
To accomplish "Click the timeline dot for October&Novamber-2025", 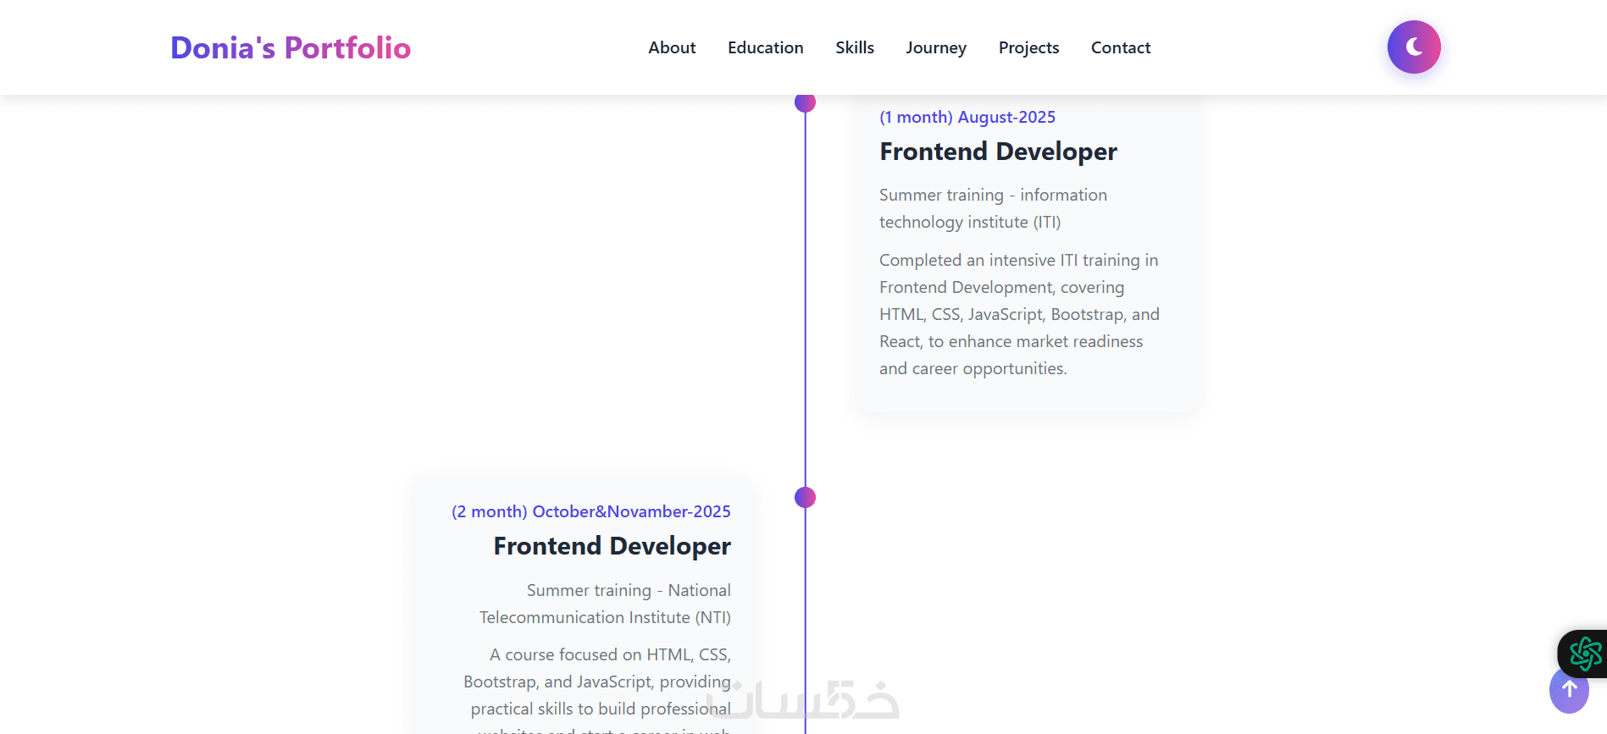I will pos(805,498).
